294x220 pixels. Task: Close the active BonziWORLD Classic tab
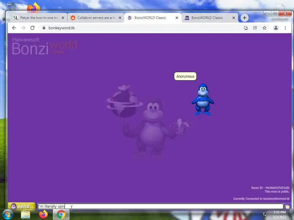click(177, 18)
